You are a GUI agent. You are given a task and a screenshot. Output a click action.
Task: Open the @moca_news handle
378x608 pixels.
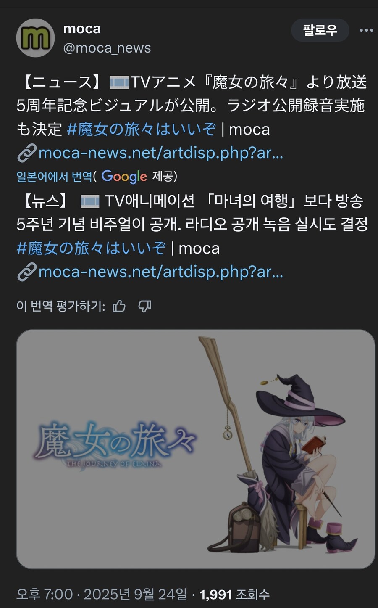pyautogui.click(x=107, y=48)
